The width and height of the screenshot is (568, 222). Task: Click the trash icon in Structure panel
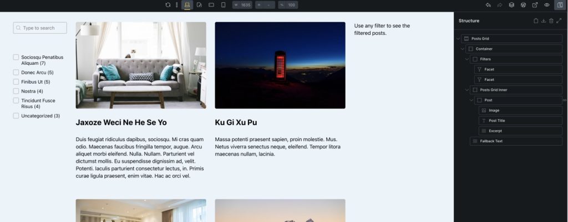click(x=551, y=21)
